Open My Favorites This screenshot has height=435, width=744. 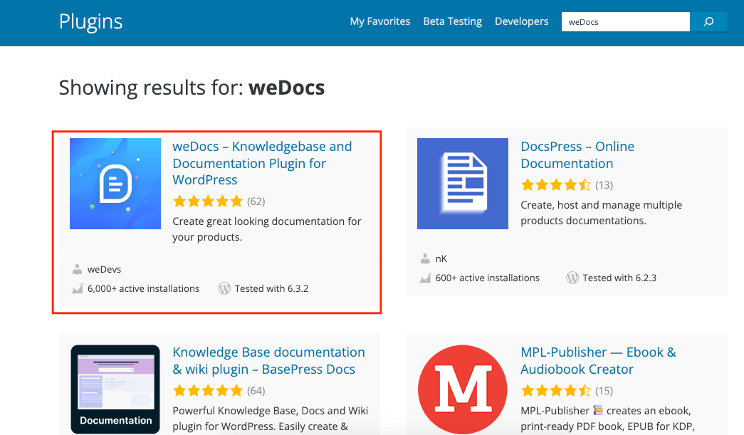tap(379, 21)
